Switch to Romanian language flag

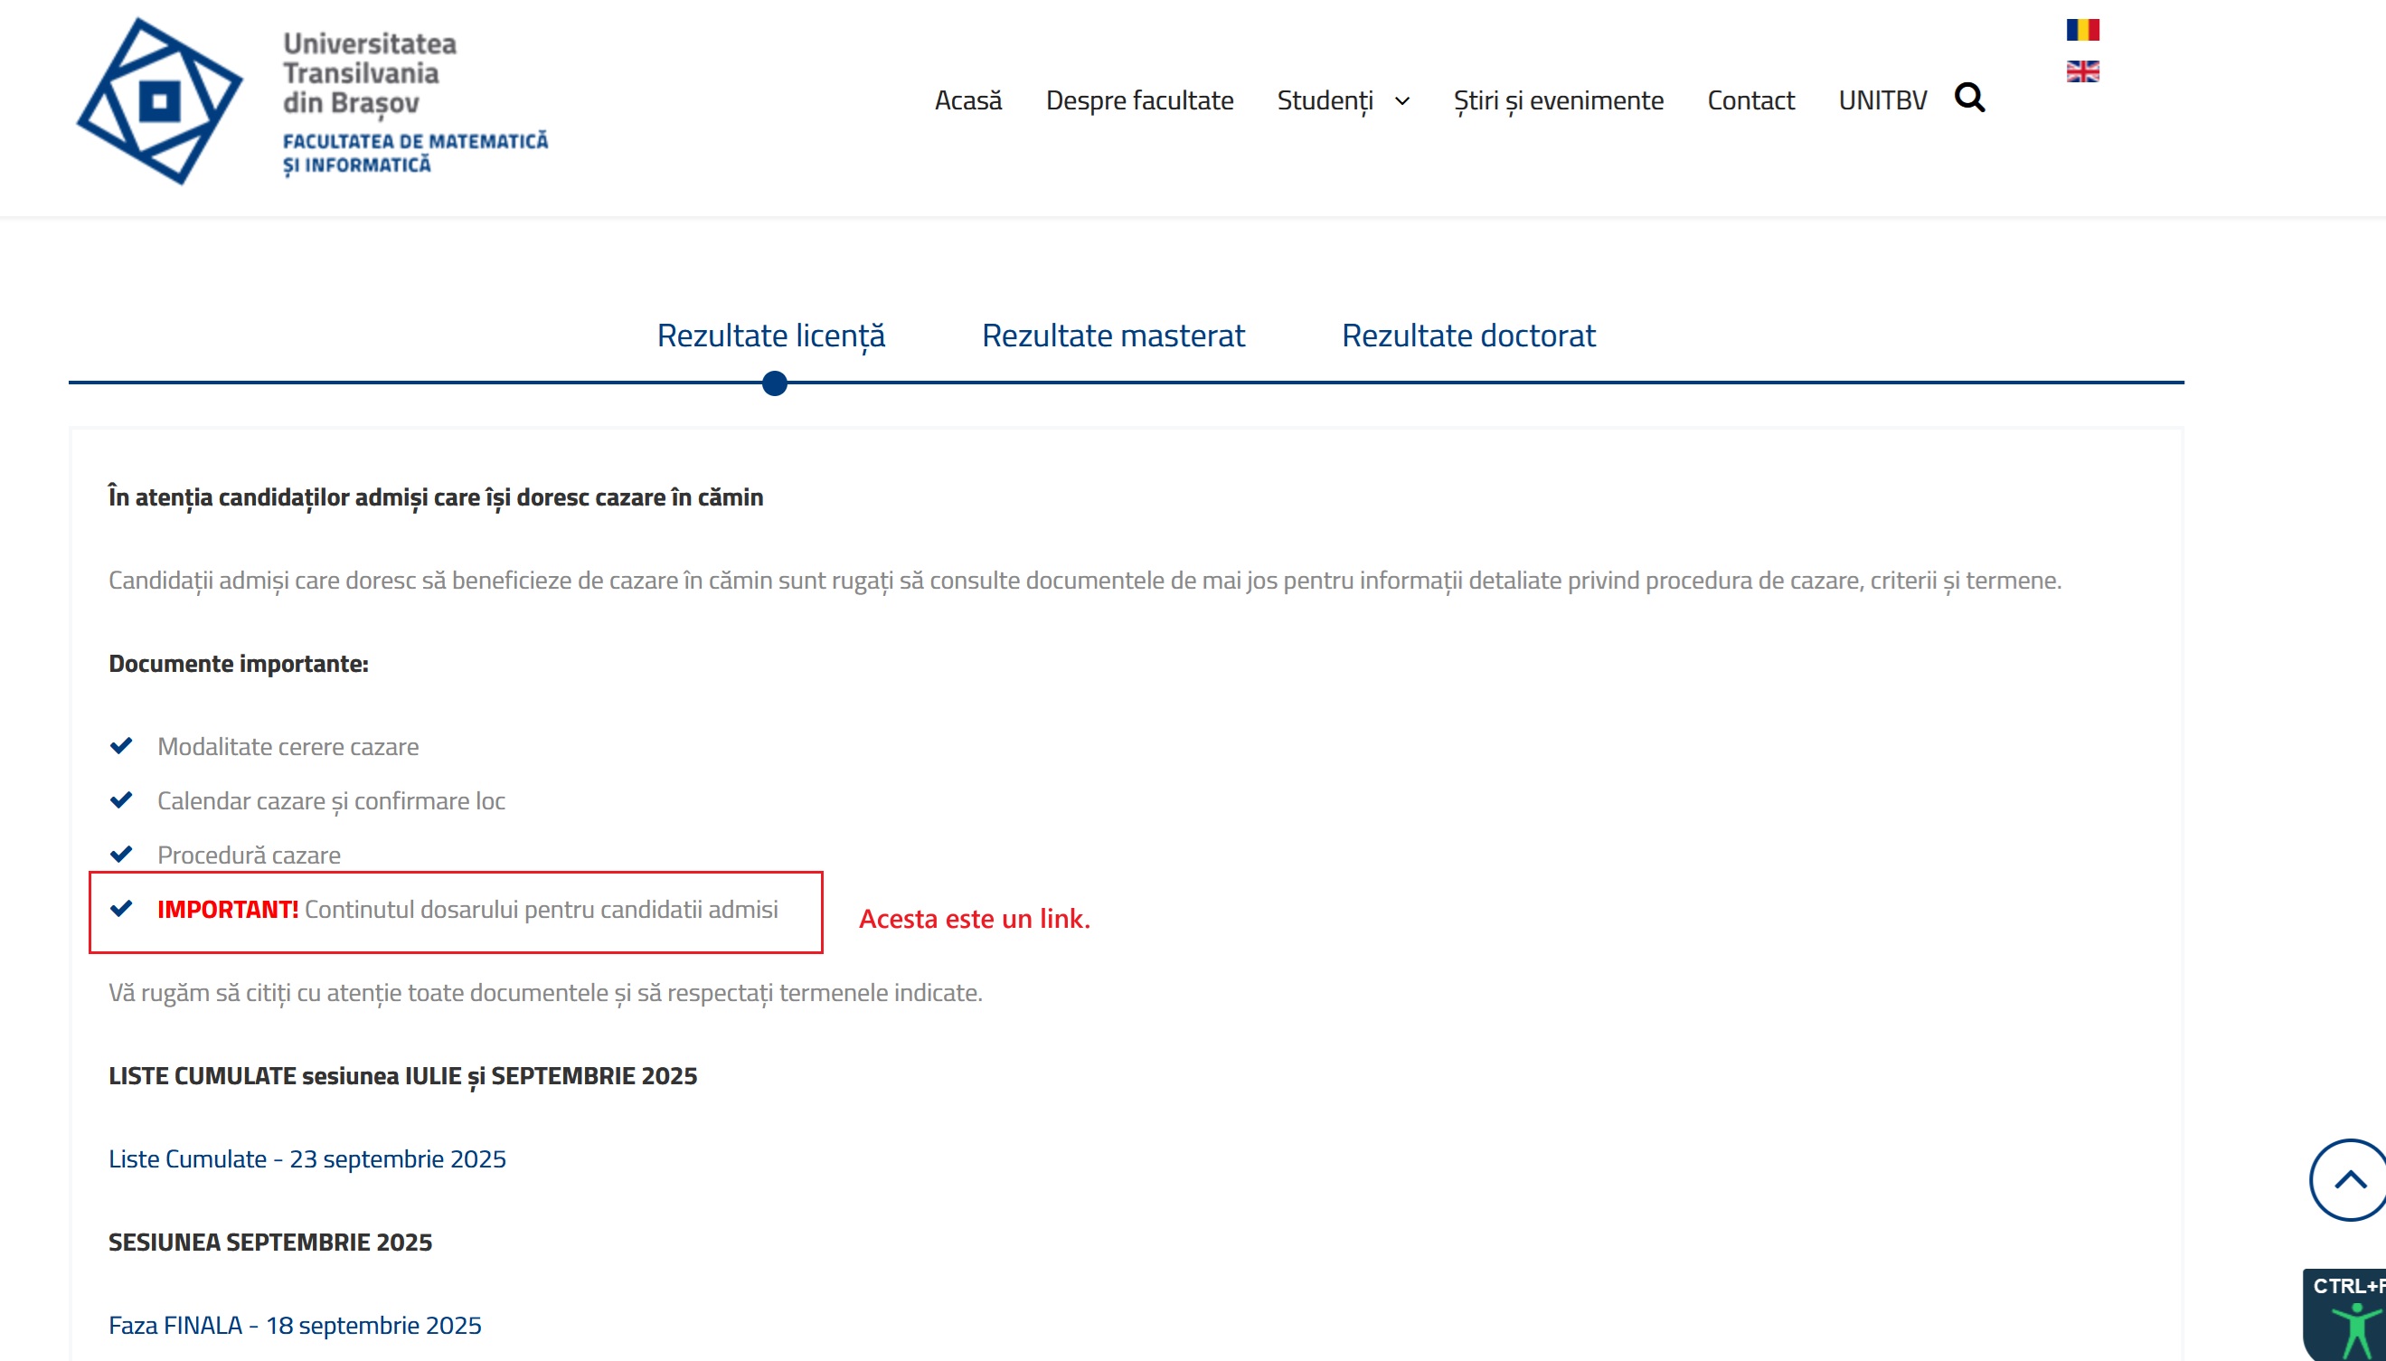click(x=2082, y=30)
